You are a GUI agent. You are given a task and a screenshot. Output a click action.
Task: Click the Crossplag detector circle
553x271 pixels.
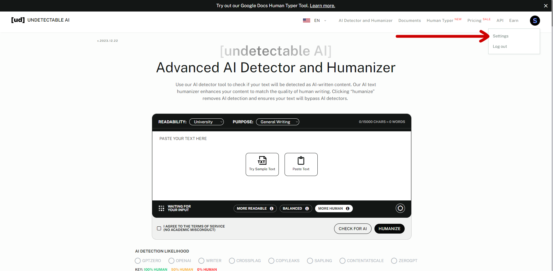pos(232,261)
